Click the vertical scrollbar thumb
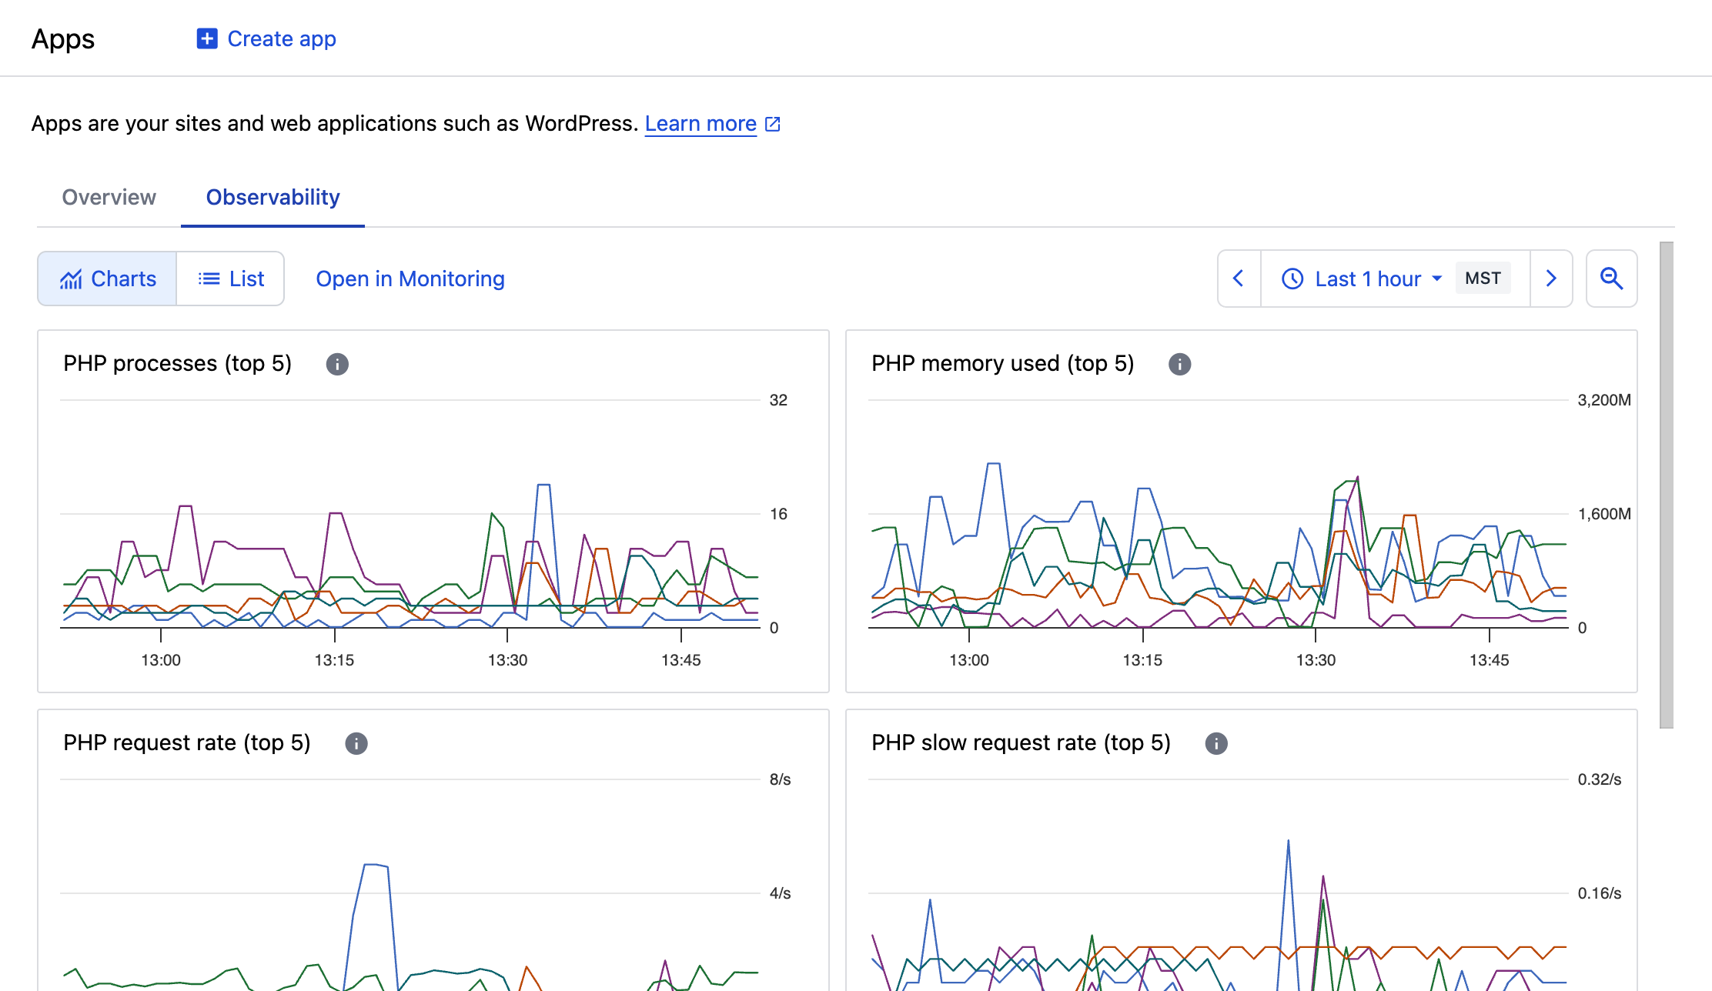This screenshot has height=991, width=1712. (1667, 485)
